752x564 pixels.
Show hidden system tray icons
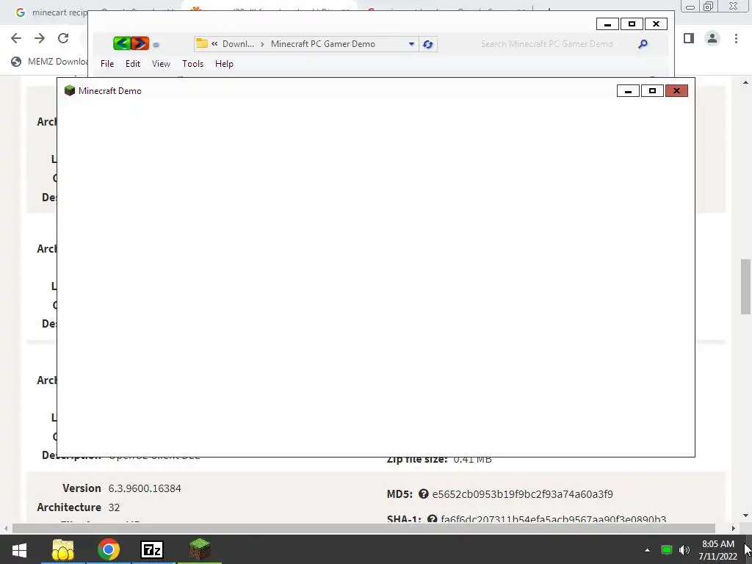pos(647,550)
